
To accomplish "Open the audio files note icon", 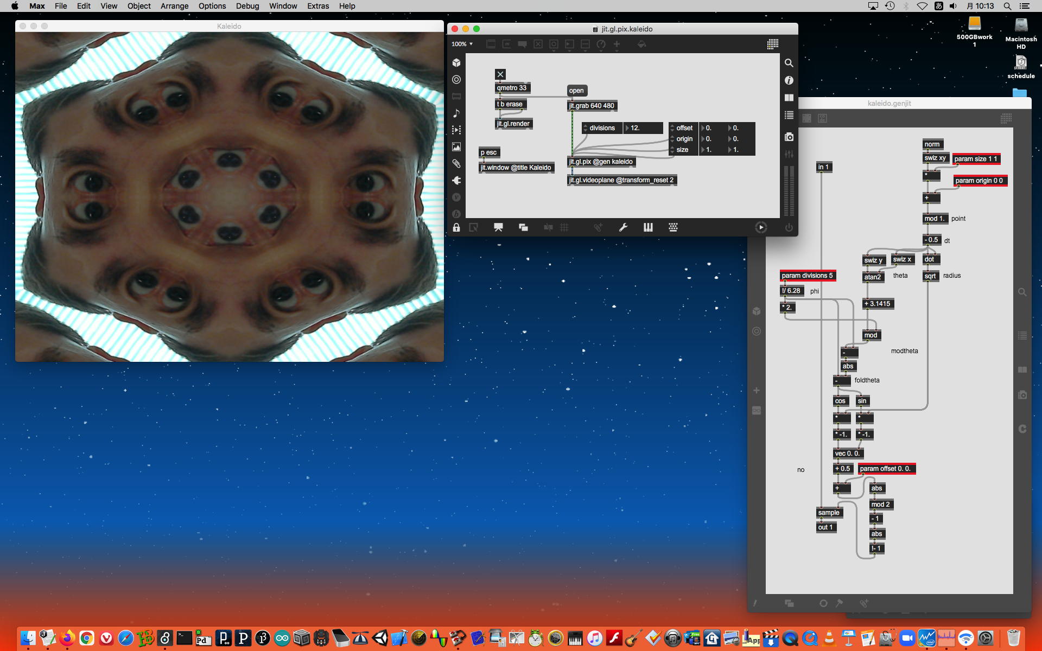I will pyautogui.click(x=456, y=113).
